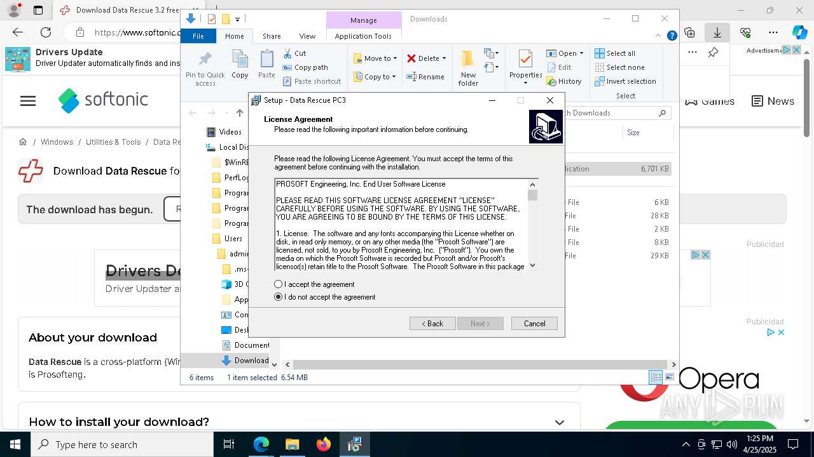Click the taskbar search box

tap(122, 444)
